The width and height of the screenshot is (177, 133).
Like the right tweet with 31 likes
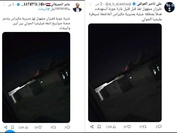tap(127, 127)
